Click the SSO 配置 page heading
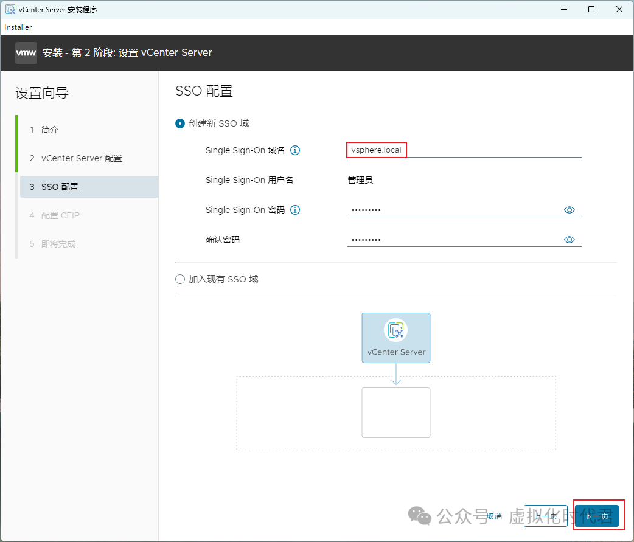 click(x=204, y=91)
